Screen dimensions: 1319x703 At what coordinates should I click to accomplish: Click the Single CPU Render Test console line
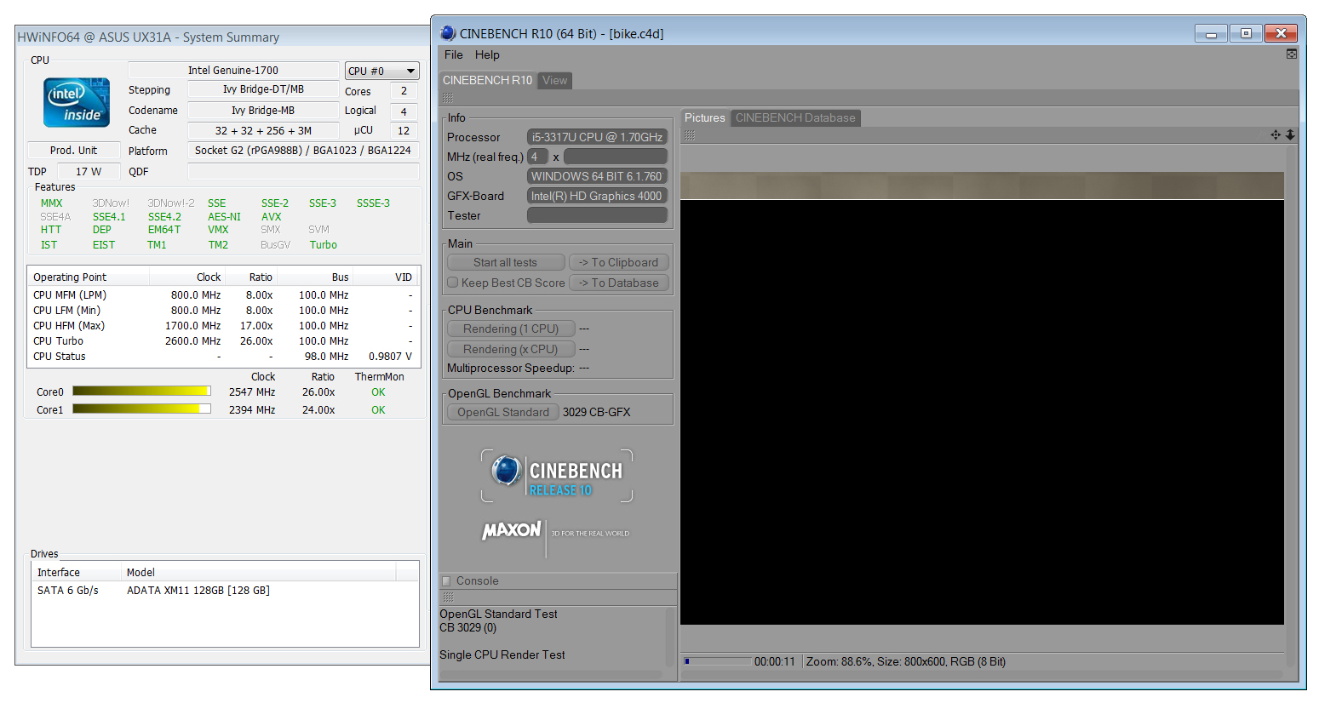(502, 654)
